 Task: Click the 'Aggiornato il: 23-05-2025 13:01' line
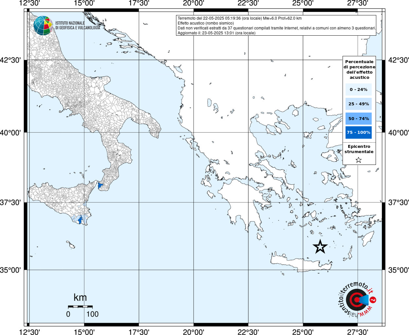coord(217,33)
